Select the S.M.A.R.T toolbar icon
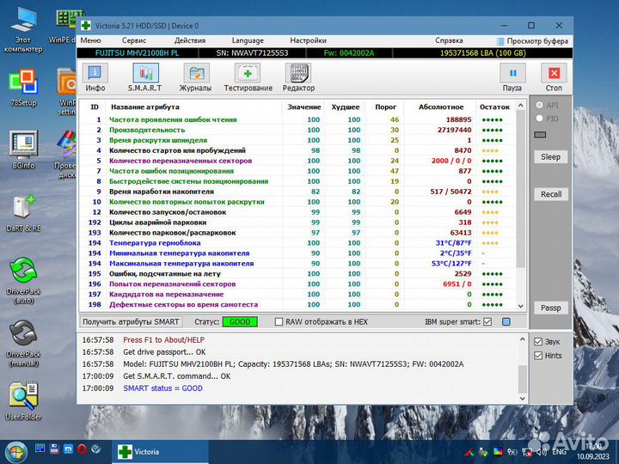This screenshot has width=619, height=464. coord(144,74)
